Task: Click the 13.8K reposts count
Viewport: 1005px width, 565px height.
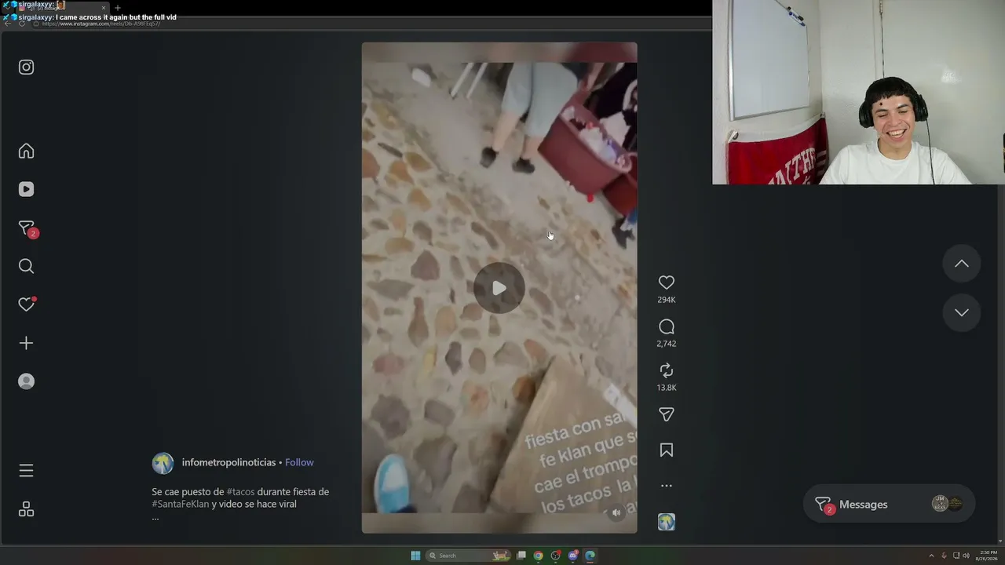Action: pyautogui.click(x=667, y=388)
